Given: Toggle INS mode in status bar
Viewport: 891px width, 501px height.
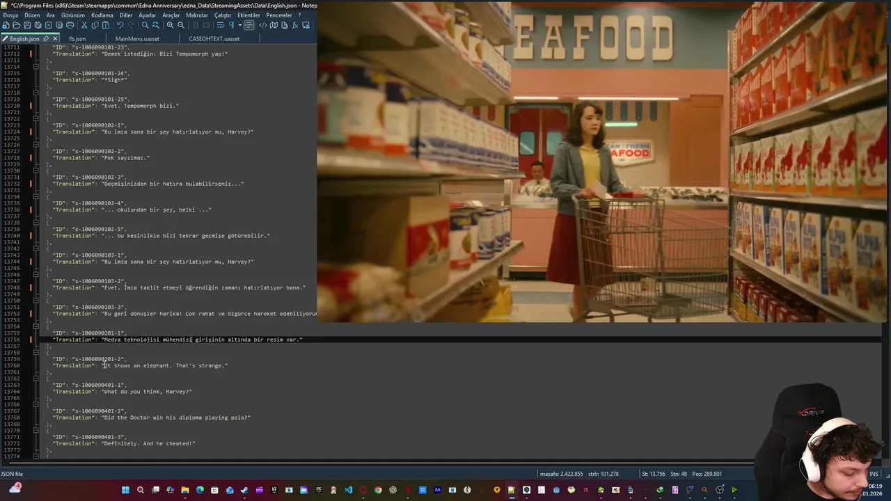Looking at the screenshot, I should tap(874, 474).
